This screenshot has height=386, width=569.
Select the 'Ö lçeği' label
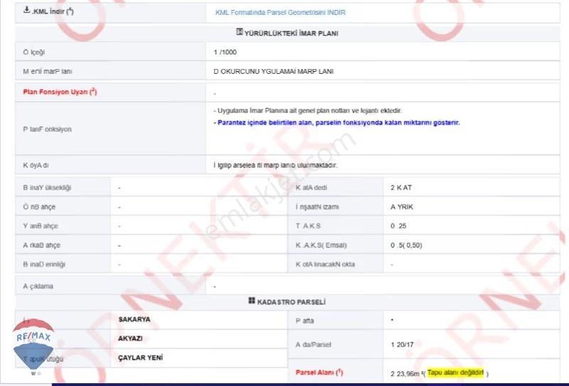point(33,52)
